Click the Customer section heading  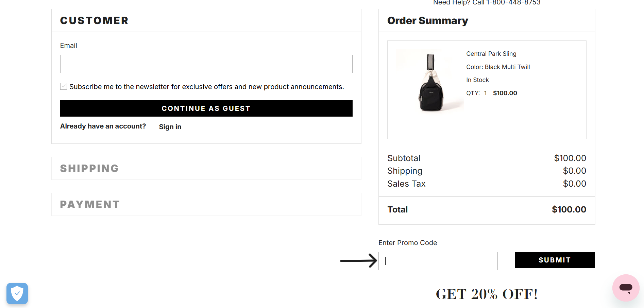[x=94, y=20]
